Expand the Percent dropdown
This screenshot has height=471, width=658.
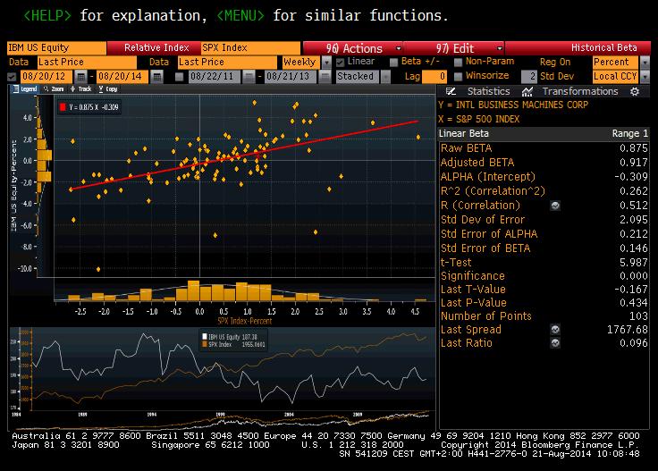[645, 63]
